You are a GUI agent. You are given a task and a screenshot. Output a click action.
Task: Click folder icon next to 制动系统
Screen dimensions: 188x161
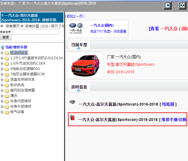click(x=7, y=85)
